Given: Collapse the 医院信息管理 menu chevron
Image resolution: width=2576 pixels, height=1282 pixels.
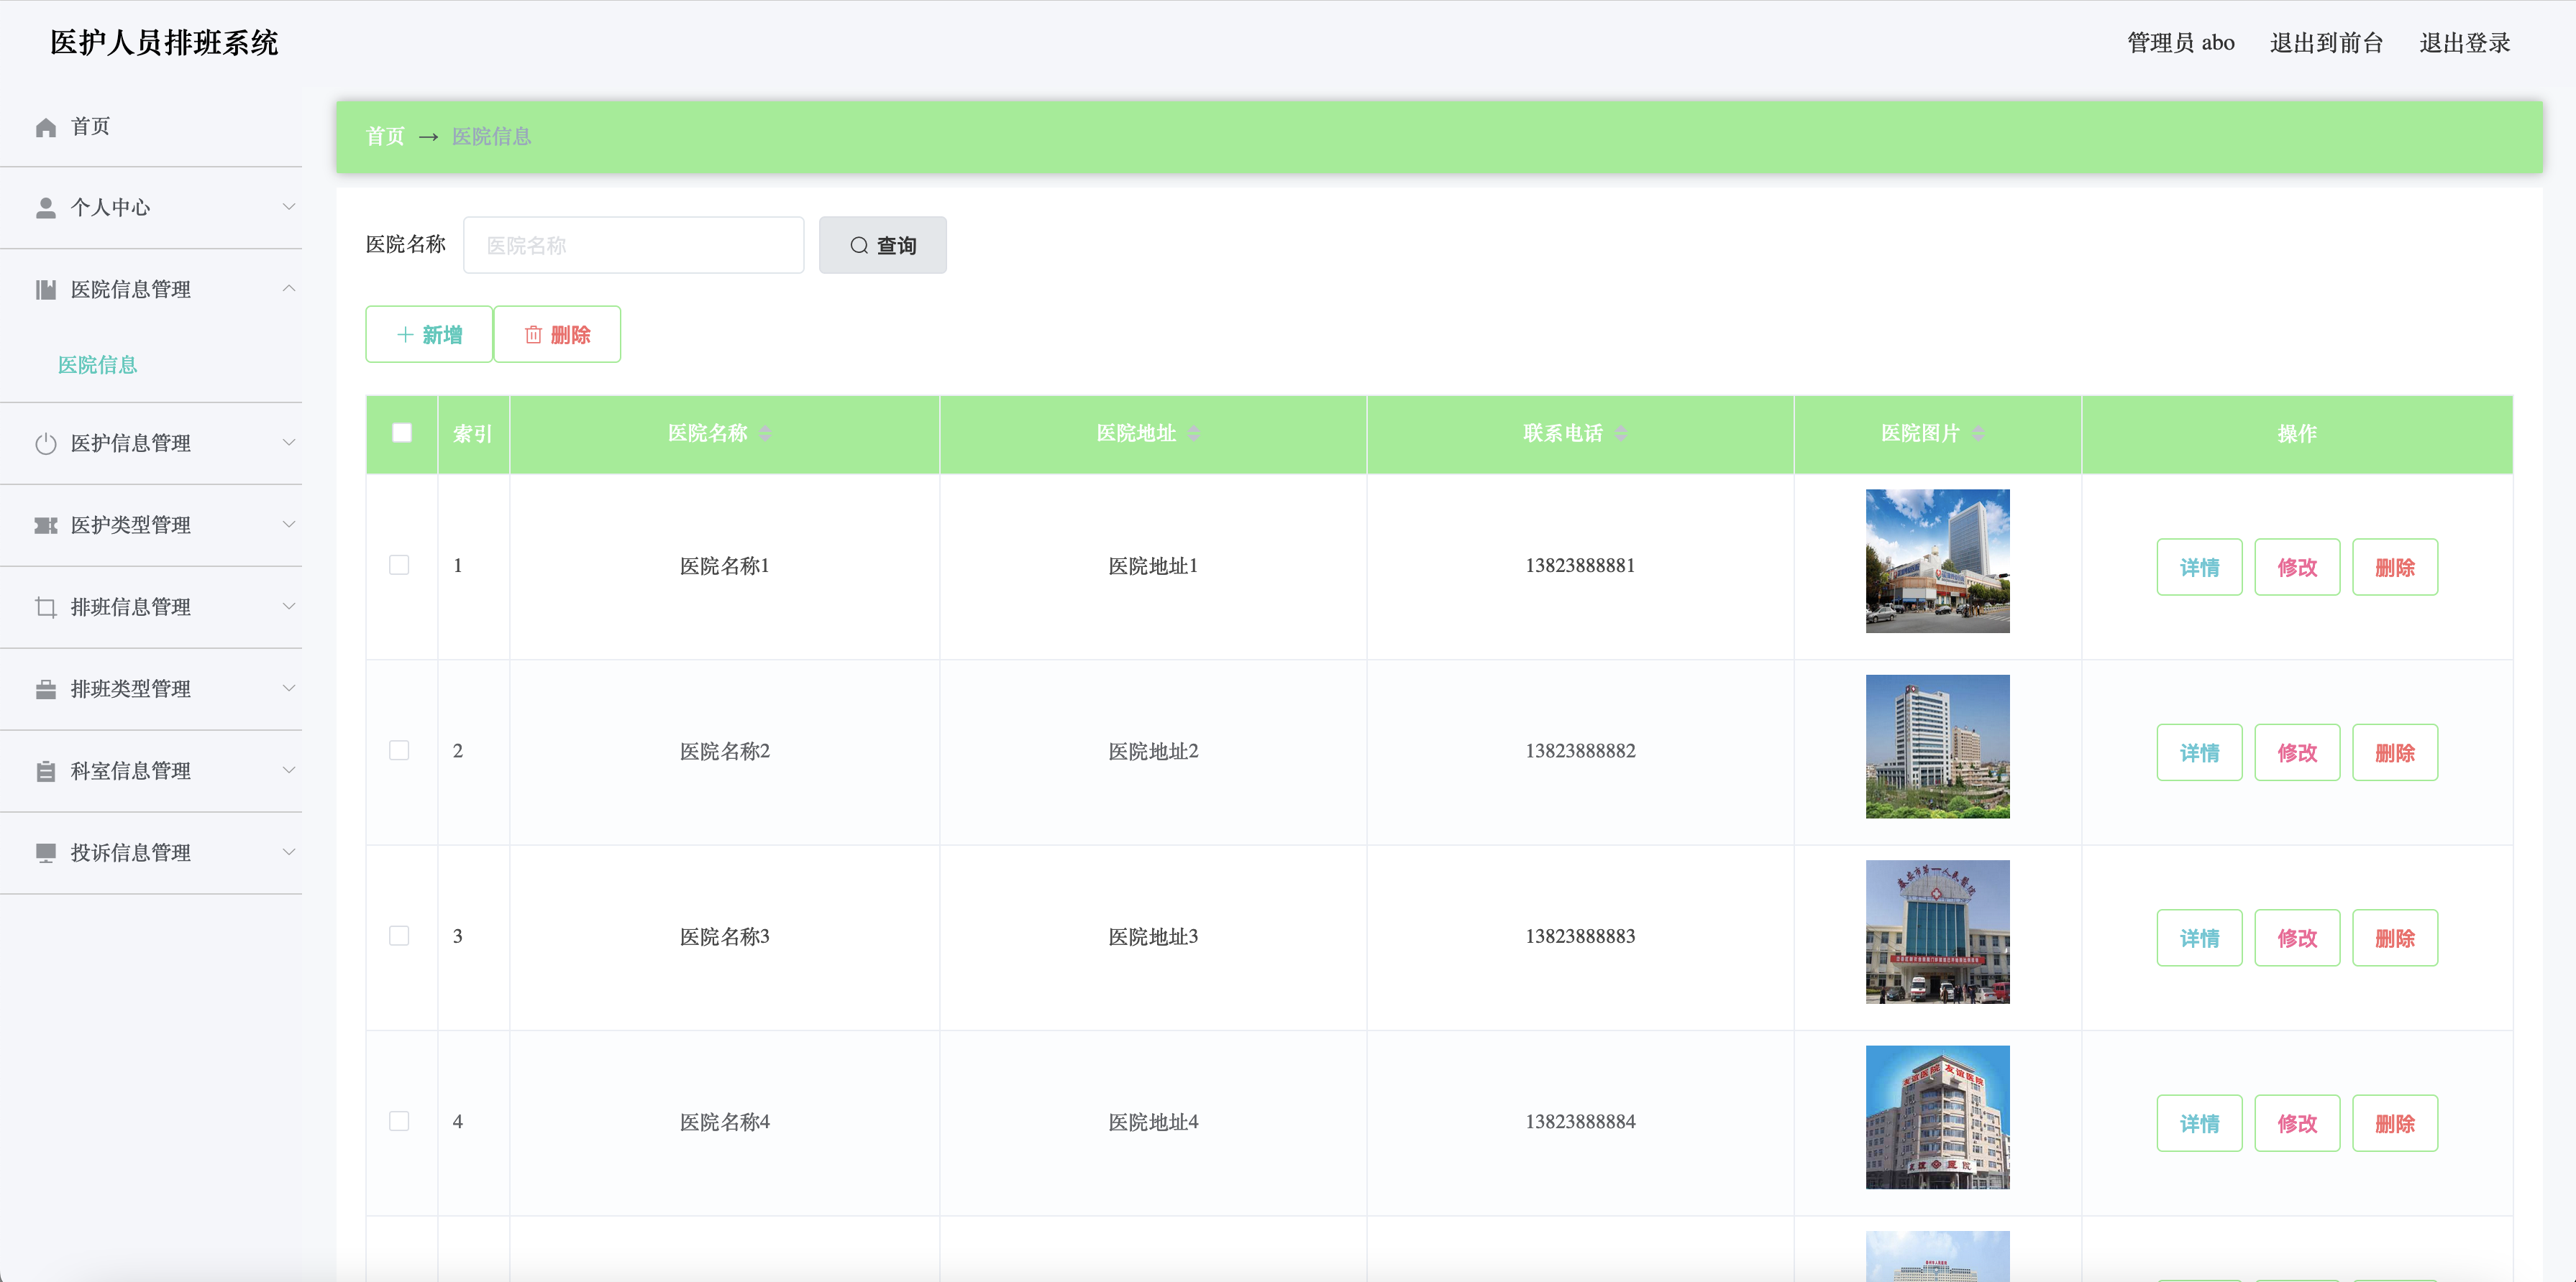Looking at the screenshot, I should 289,289.
